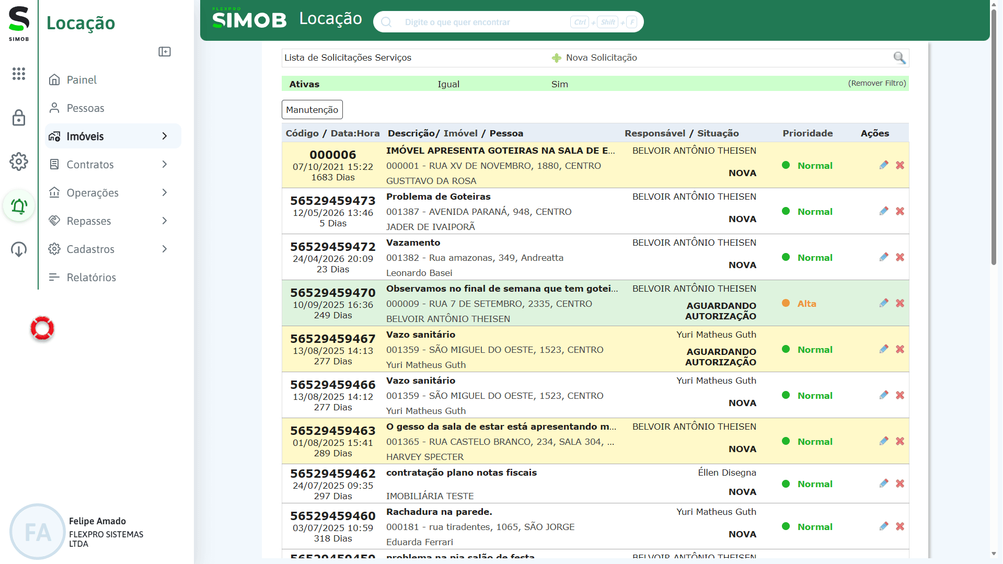Delete request 56529459467 with red X
The image size is (1003, 564).
point(900,349)
